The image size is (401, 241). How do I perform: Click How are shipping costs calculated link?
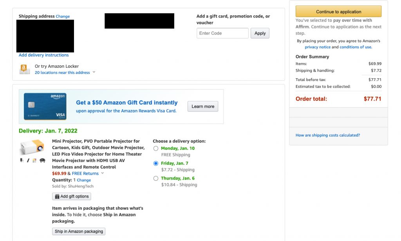coord(327,135)
